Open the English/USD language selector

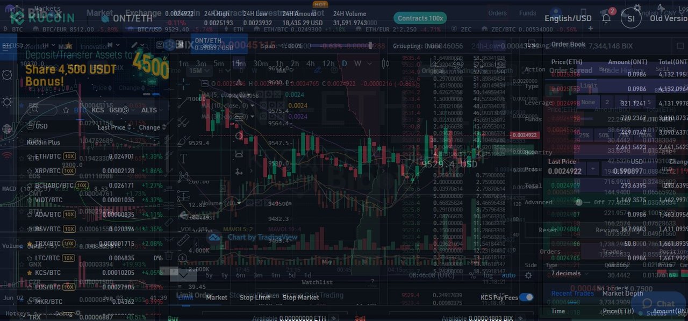tap(568, 18)
